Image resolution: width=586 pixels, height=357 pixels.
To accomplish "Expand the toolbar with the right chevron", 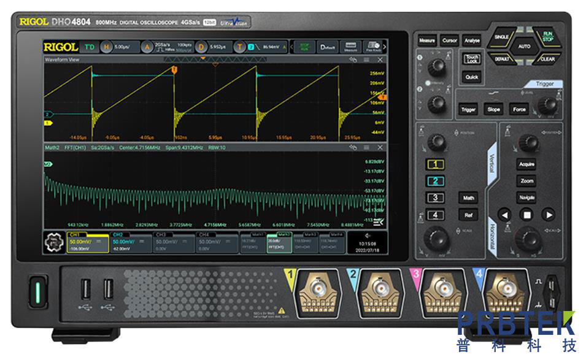I will click(385, 47).
